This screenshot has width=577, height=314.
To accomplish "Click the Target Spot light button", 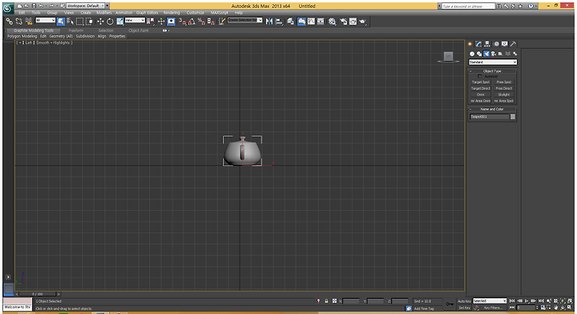I will pos(481,82).
